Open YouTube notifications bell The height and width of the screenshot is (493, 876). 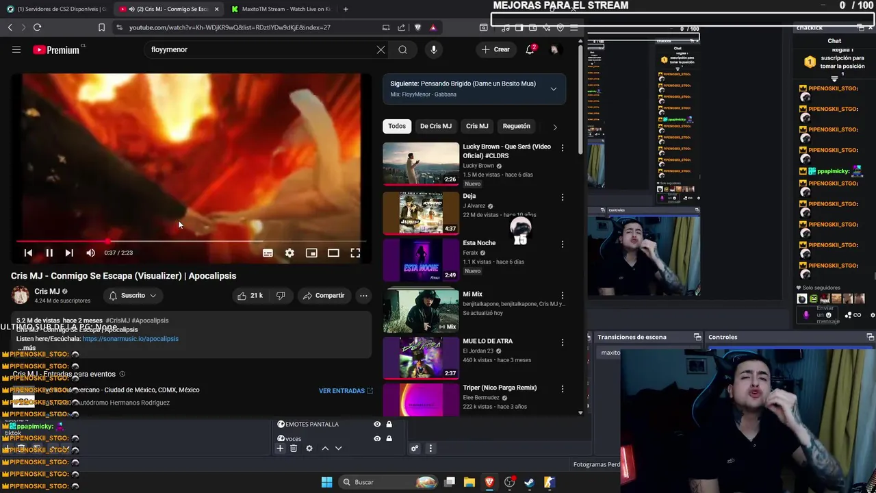[x=530, y=49]
